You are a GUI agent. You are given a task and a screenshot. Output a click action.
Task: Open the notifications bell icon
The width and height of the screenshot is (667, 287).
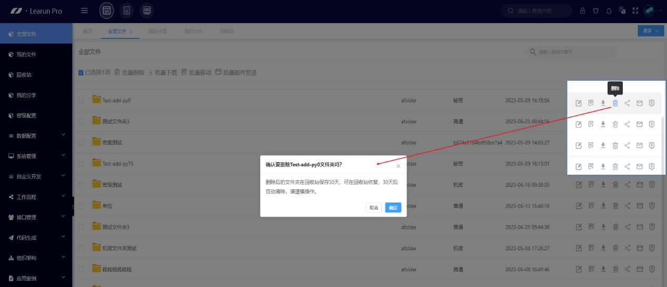click(609, 10)
